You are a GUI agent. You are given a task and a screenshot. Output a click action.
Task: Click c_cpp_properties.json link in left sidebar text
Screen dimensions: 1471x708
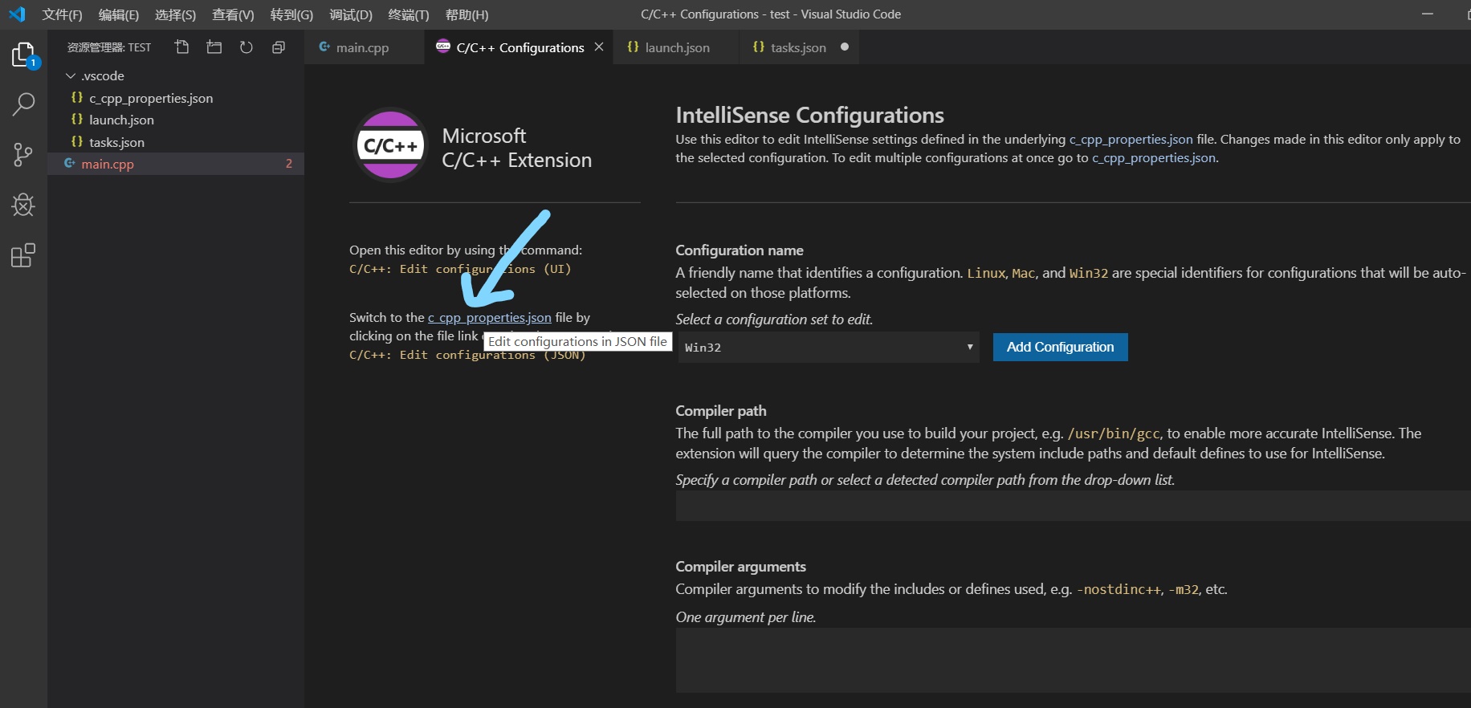tap(490, 318)
